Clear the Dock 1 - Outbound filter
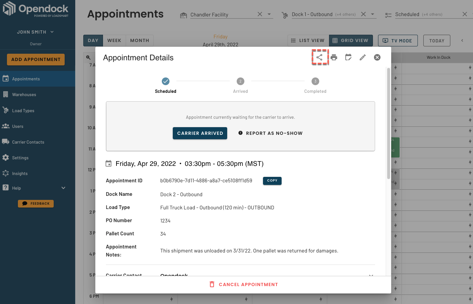473x304 pixels. (363, 14)
